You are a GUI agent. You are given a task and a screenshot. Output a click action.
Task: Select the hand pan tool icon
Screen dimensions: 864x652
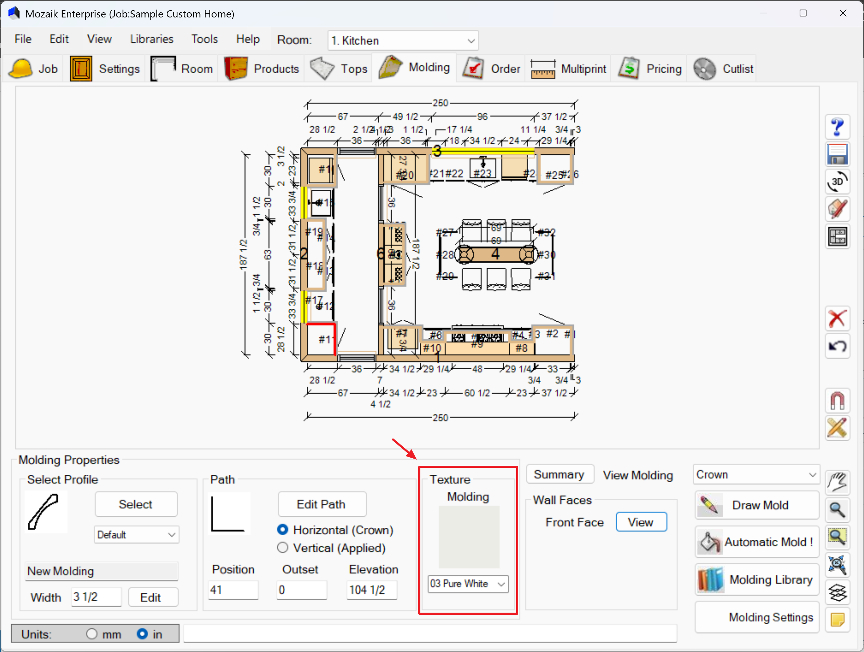837,483
